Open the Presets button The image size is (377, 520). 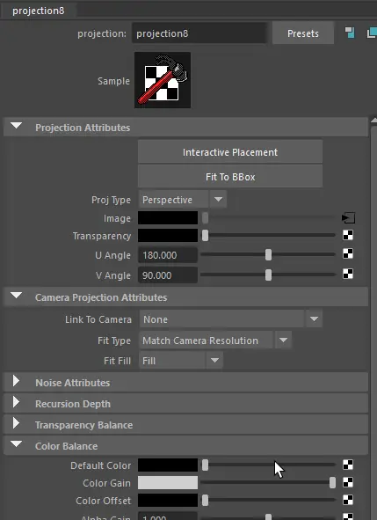303,33
